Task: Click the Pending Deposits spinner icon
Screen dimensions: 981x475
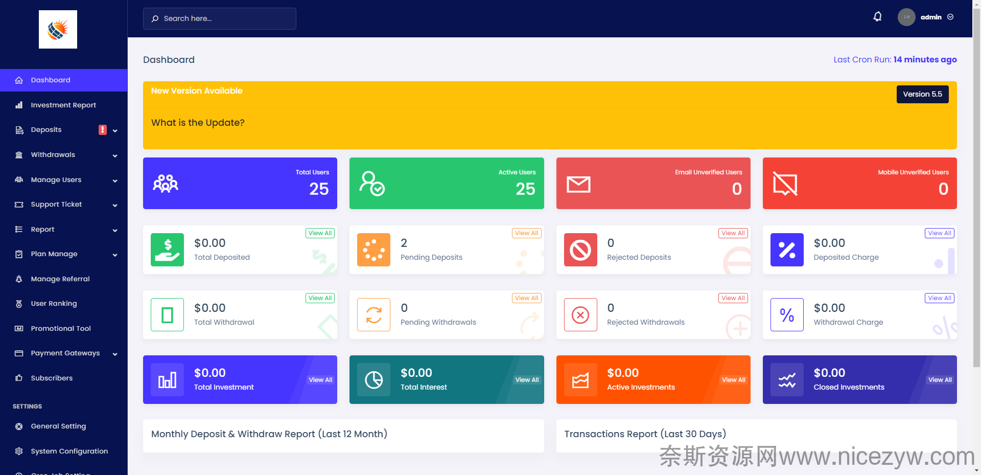Action: click(373, 250)
